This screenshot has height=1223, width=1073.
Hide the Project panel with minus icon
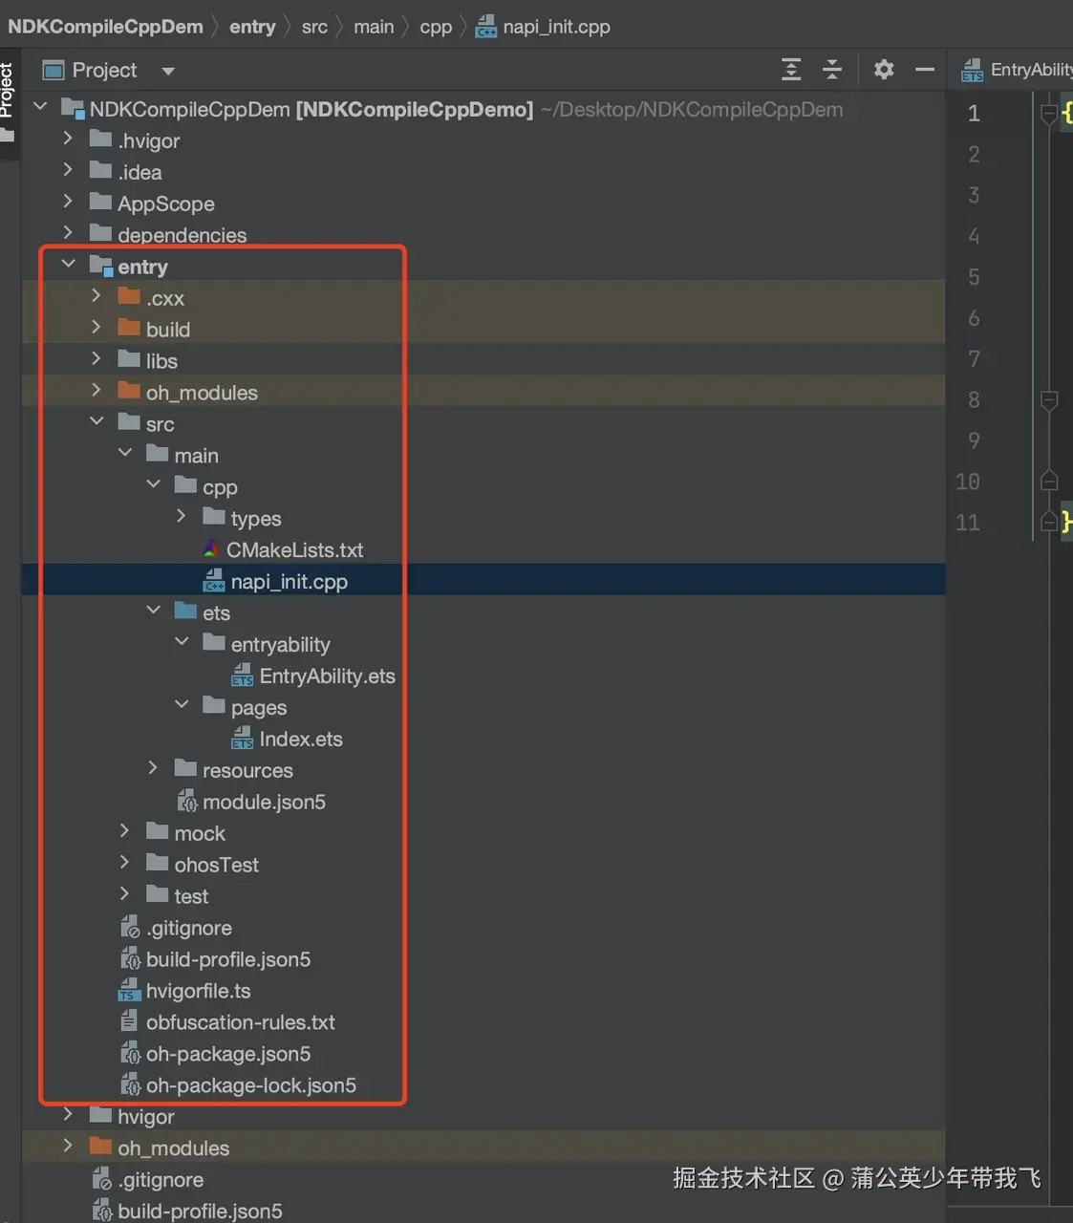tap(924, 70)
